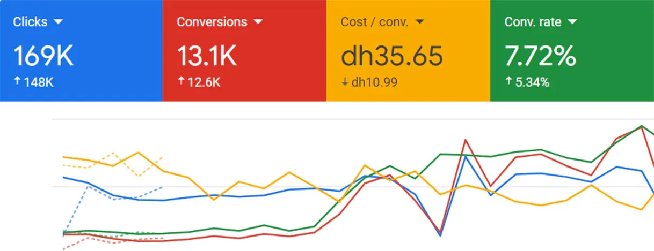Screen dimensions: 654x251
Task: Click the 7.72% conversion rate value
Action: 540,56
